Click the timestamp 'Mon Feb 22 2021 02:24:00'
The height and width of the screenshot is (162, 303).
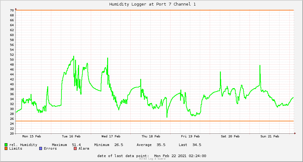(x=180, y=156)
